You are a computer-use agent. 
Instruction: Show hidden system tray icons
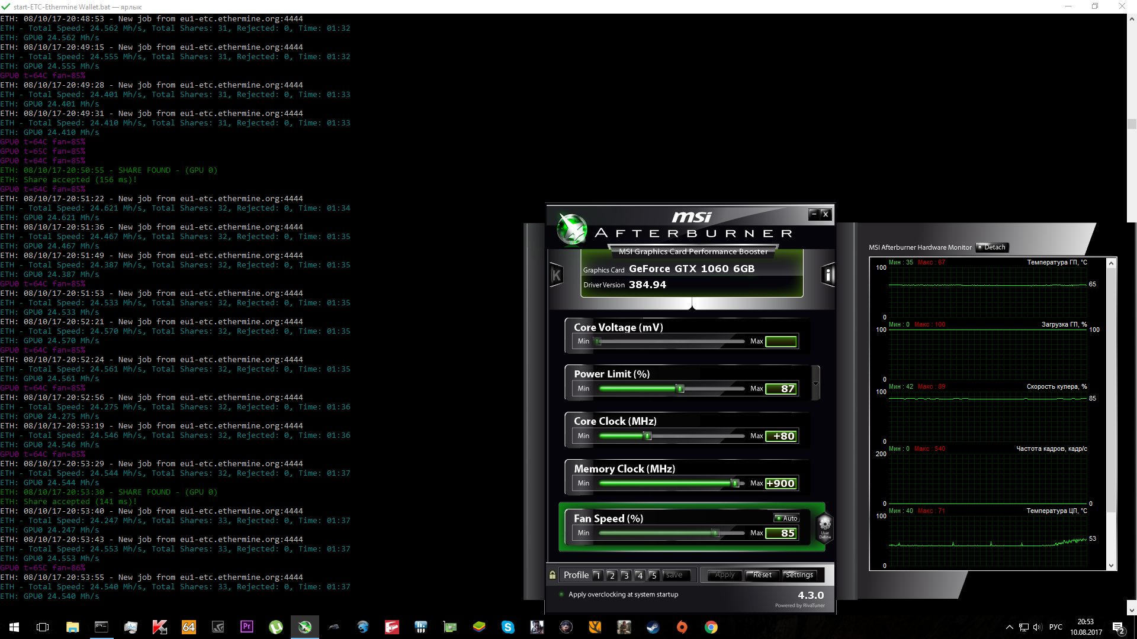click(x=1009, y=627)
